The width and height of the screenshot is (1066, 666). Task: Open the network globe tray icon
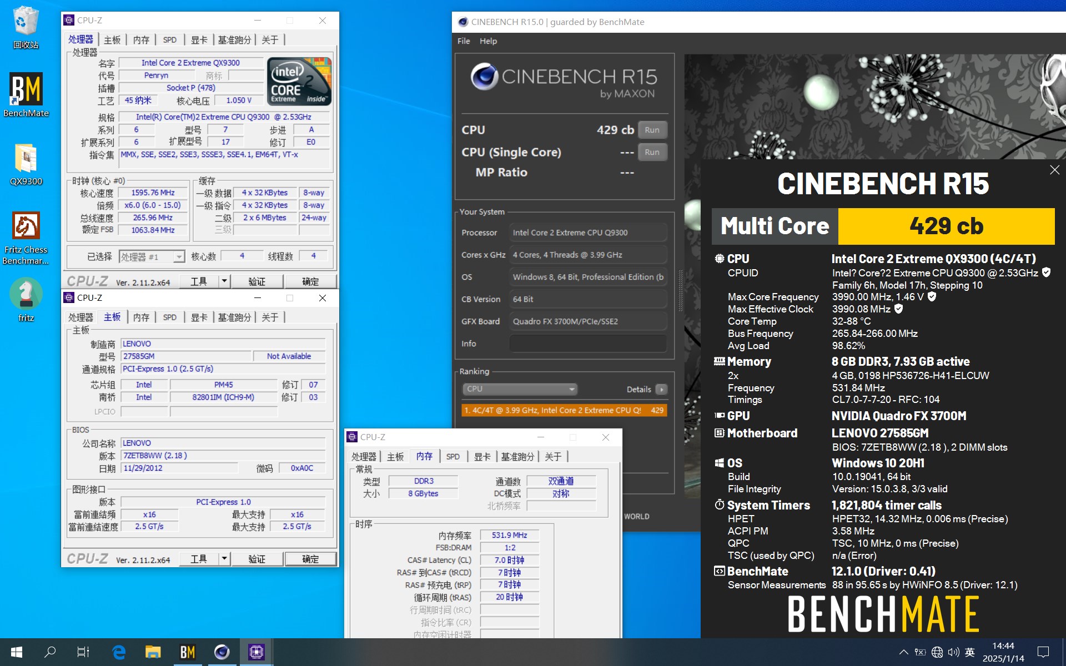click(937, 652)
